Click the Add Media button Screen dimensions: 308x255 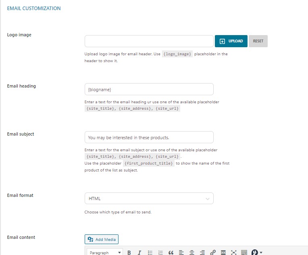click(x=102, y=240)
